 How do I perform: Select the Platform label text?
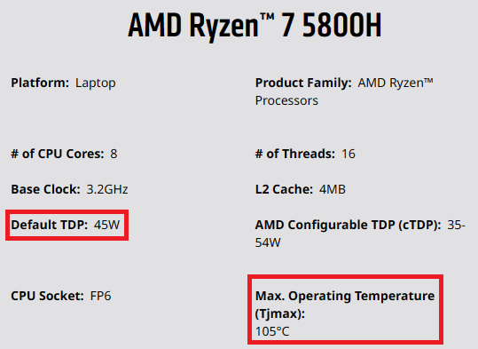(x=40, y=83)
